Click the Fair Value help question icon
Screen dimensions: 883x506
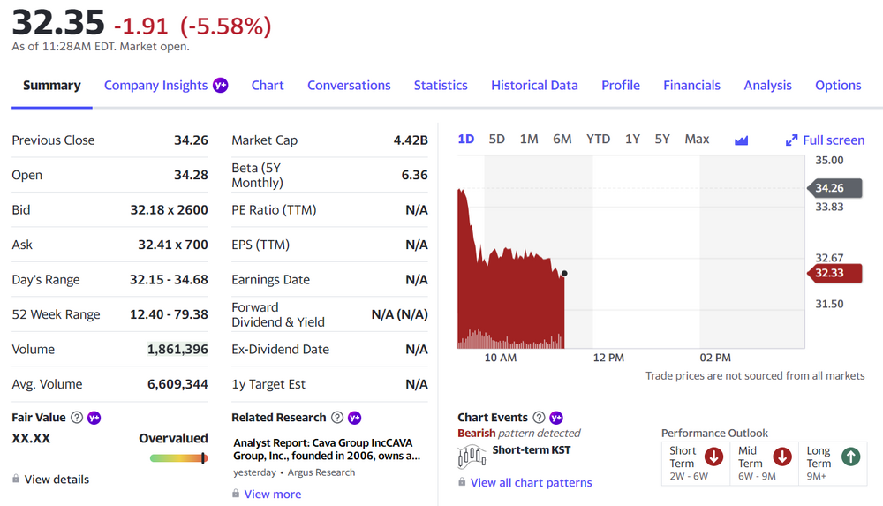[77, 418]
